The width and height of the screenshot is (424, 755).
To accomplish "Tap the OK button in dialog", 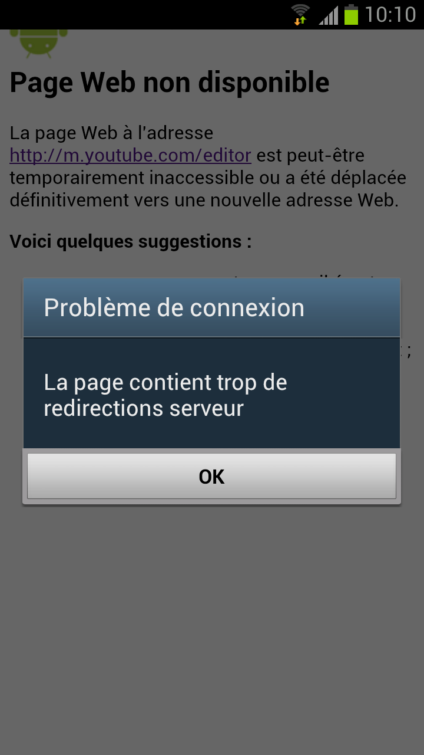I will 211,476.
